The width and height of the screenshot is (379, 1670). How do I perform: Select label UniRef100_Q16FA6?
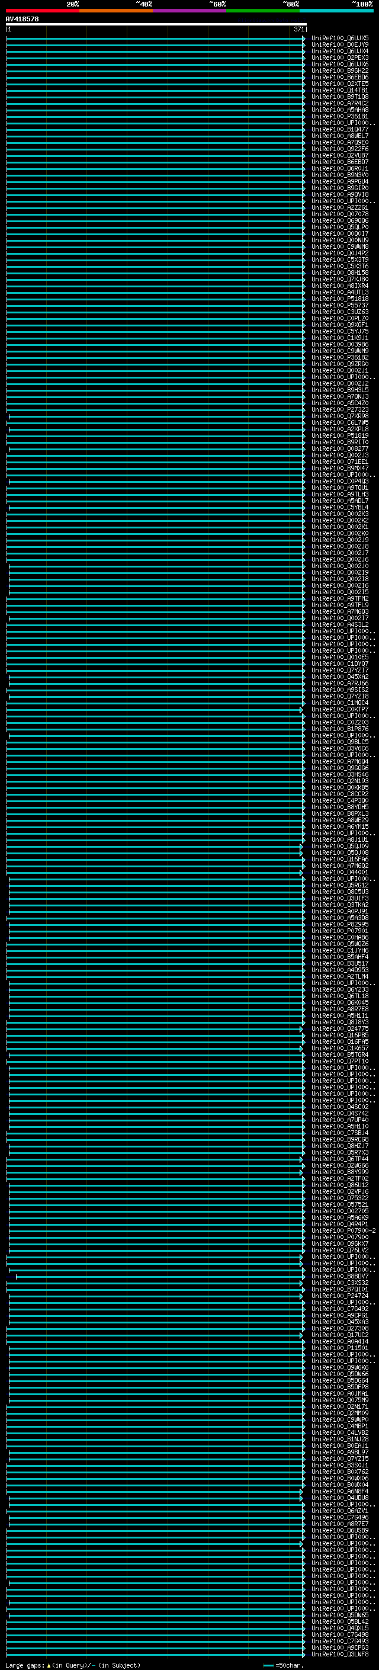(340, 859)
